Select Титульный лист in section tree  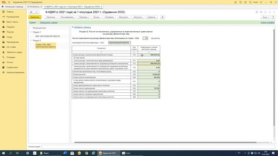coord(40,28)
